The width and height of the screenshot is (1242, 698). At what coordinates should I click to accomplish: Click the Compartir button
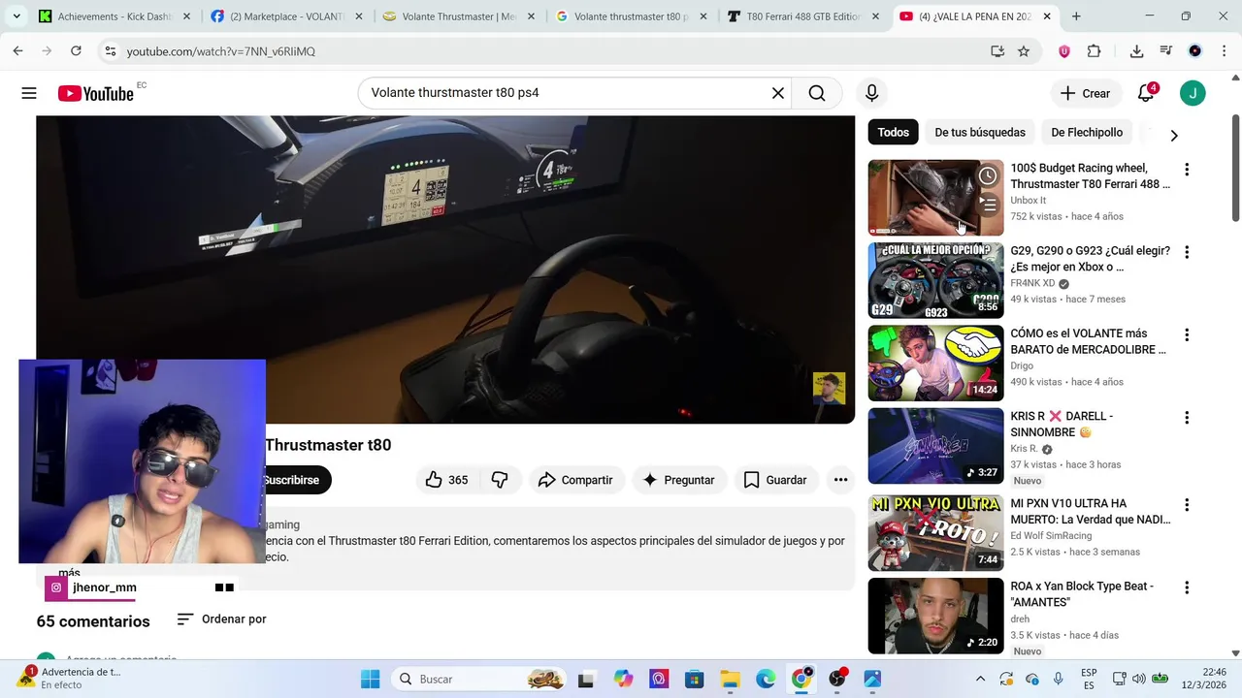tap(576, 480)
